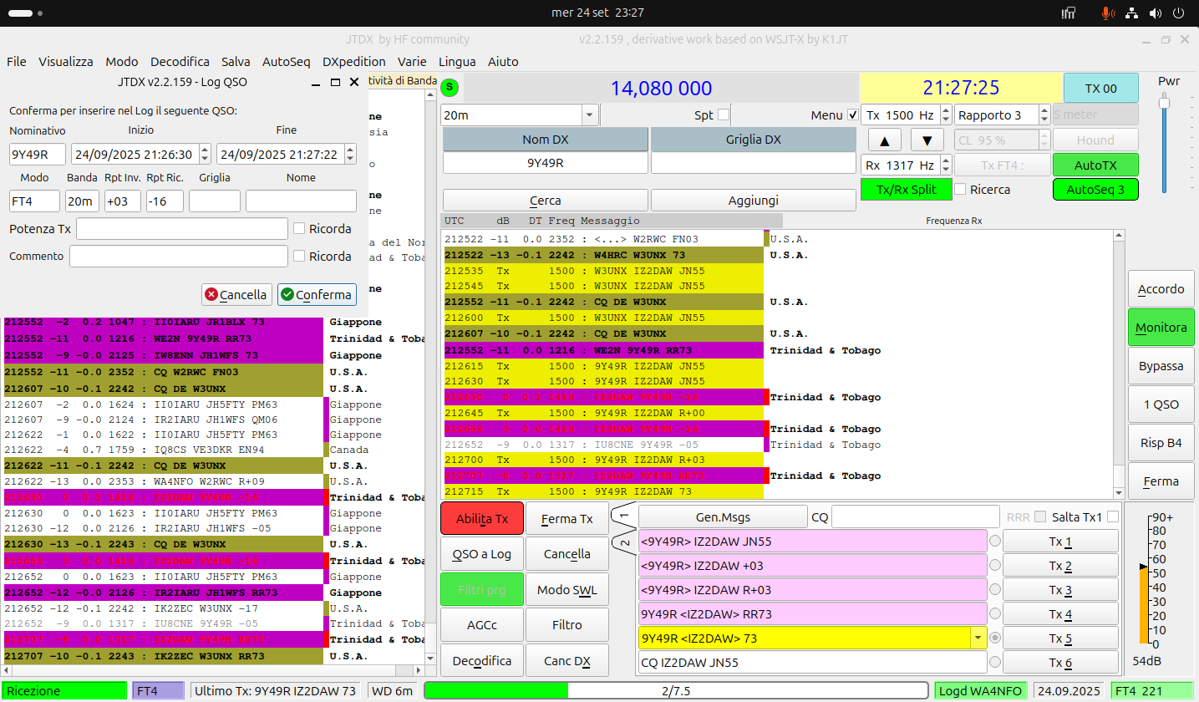Click the green S status indicator icon

[x=450, y=86]
